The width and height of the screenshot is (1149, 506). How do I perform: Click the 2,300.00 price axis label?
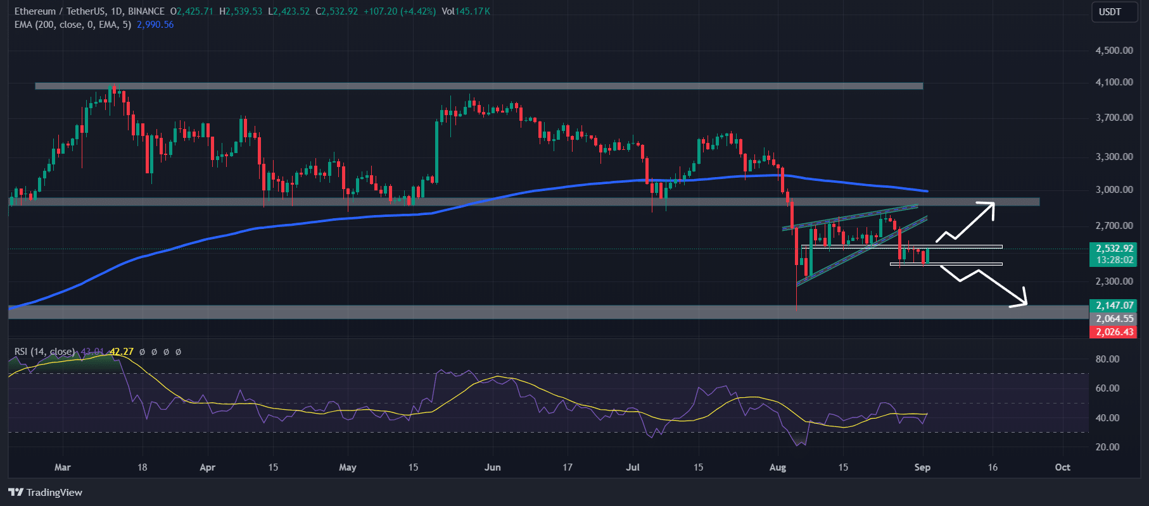[1114, 281]
